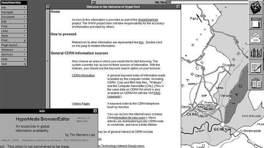Expand the Navigate submenu
The image size is (264, 148).
tap(14, 12)
